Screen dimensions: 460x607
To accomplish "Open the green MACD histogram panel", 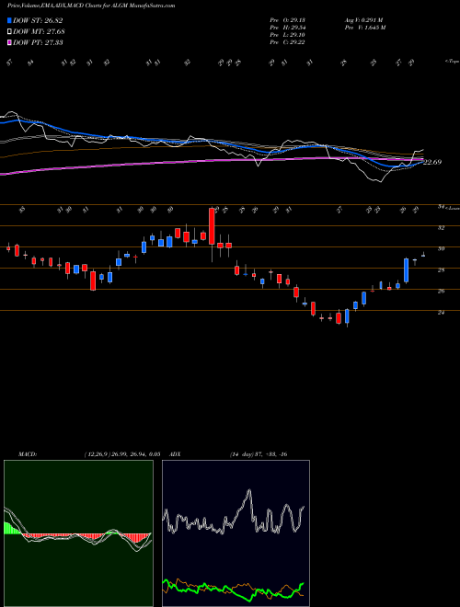I will click(x=78, y=533).
